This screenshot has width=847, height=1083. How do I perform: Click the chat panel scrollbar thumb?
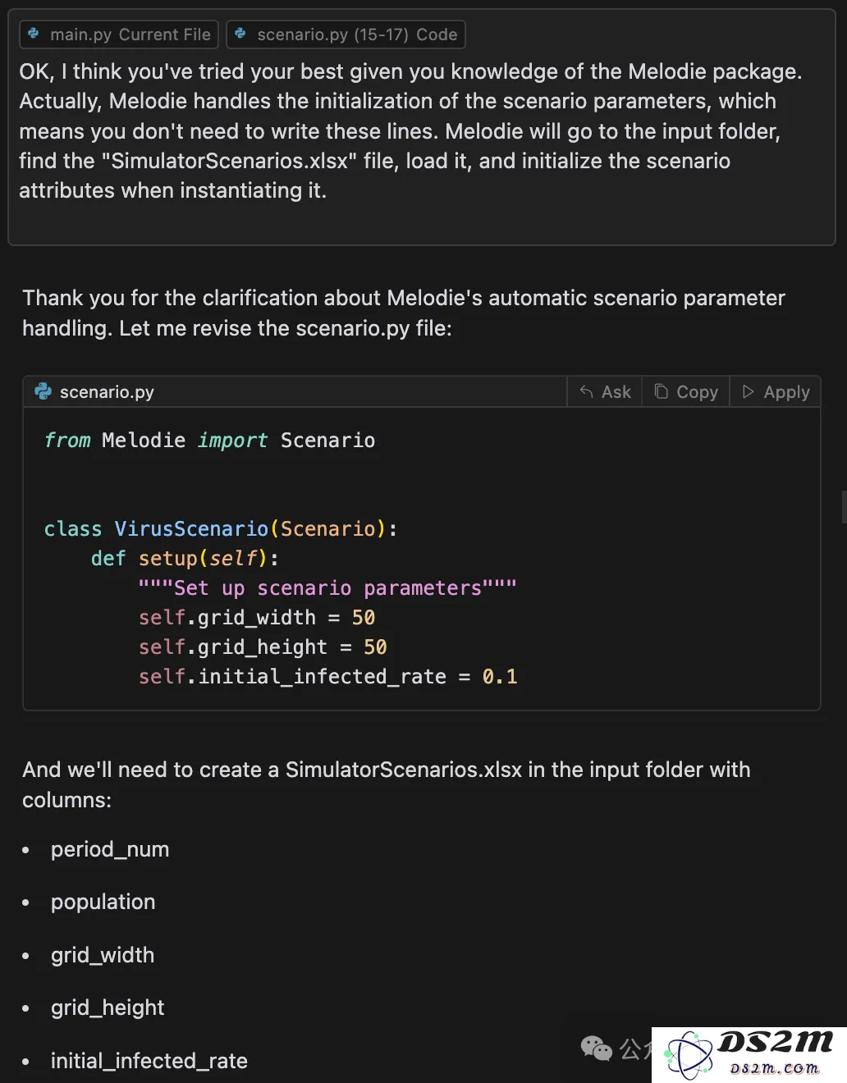point(844,507)
